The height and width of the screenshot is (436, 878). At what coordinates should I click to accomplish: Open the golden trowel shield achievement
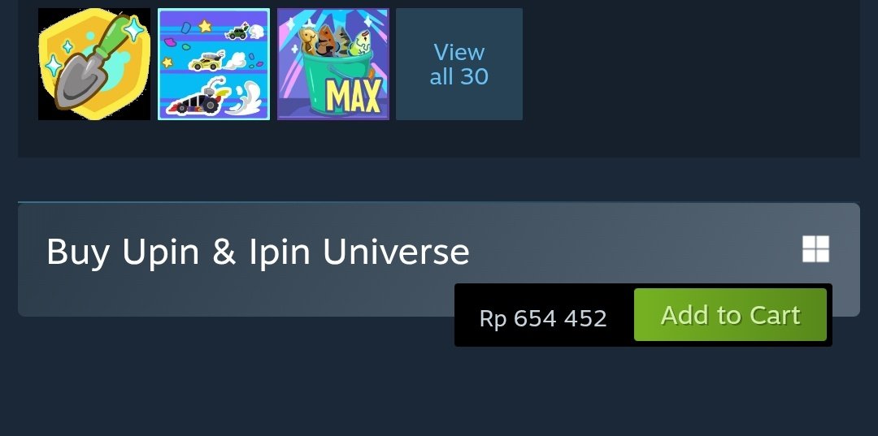(94, 63)
